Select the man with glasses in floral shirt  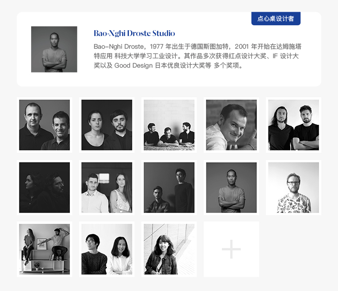293,187
